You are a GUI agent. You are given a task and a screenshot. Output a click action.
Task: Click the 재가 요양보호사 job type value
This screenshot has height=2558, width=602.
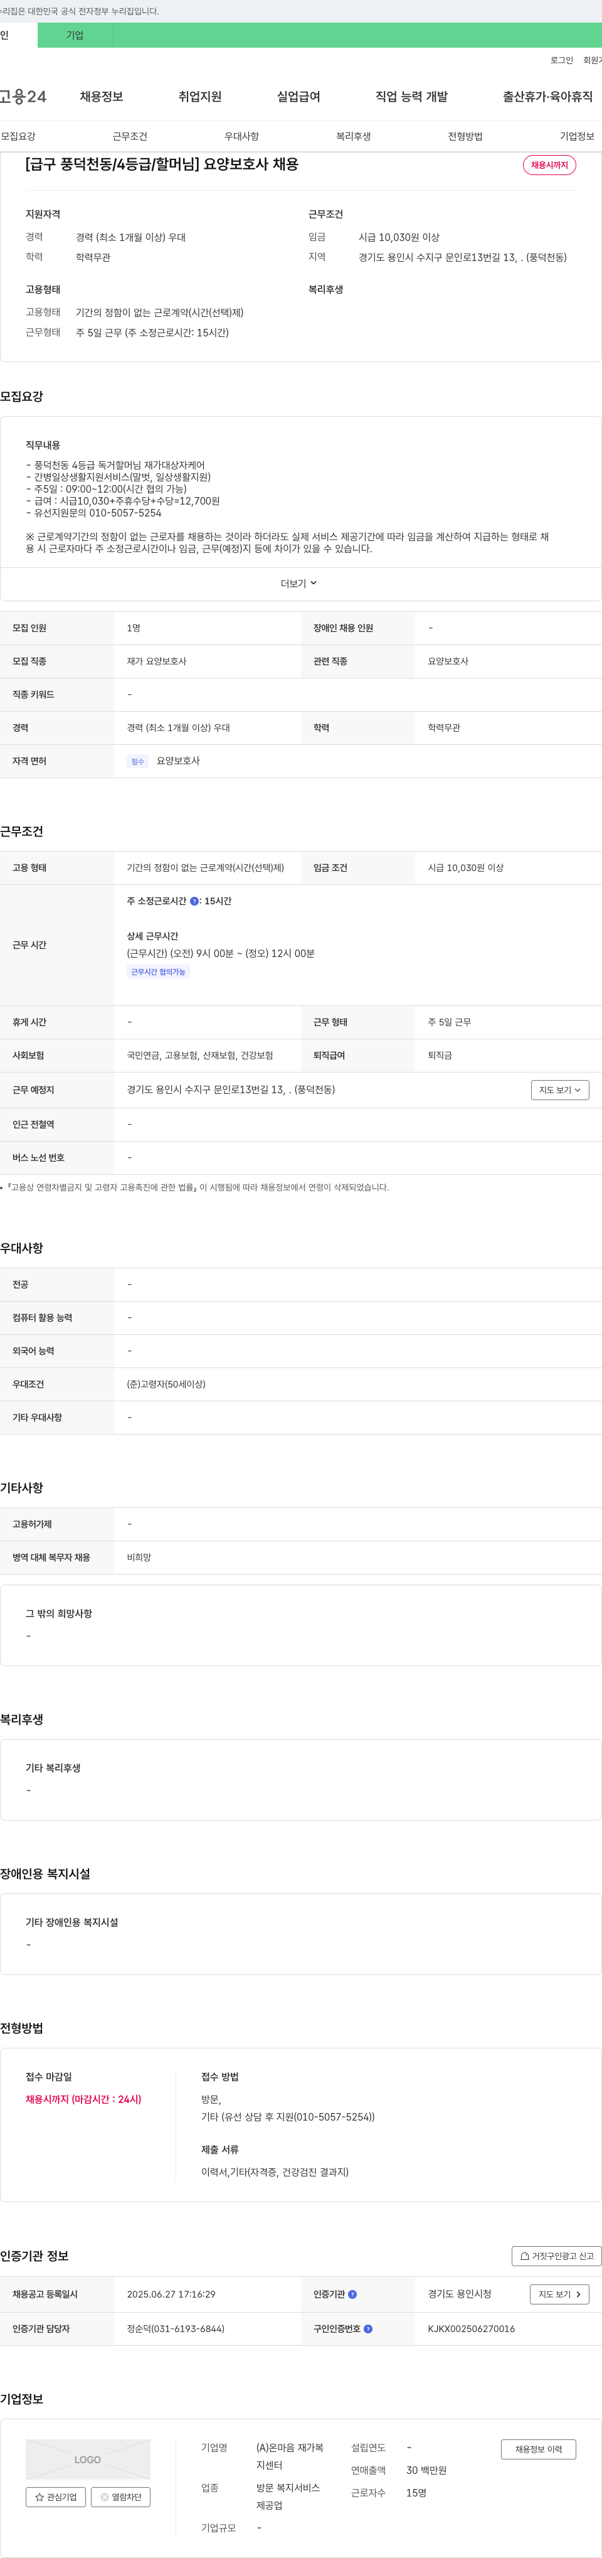click(157, 661)
